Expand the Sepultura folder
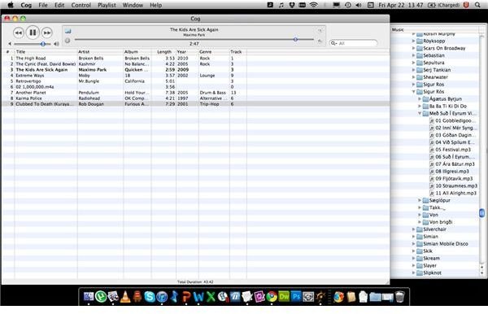The image size is (488, 314). pyautogui.click(x=414, y=63)
